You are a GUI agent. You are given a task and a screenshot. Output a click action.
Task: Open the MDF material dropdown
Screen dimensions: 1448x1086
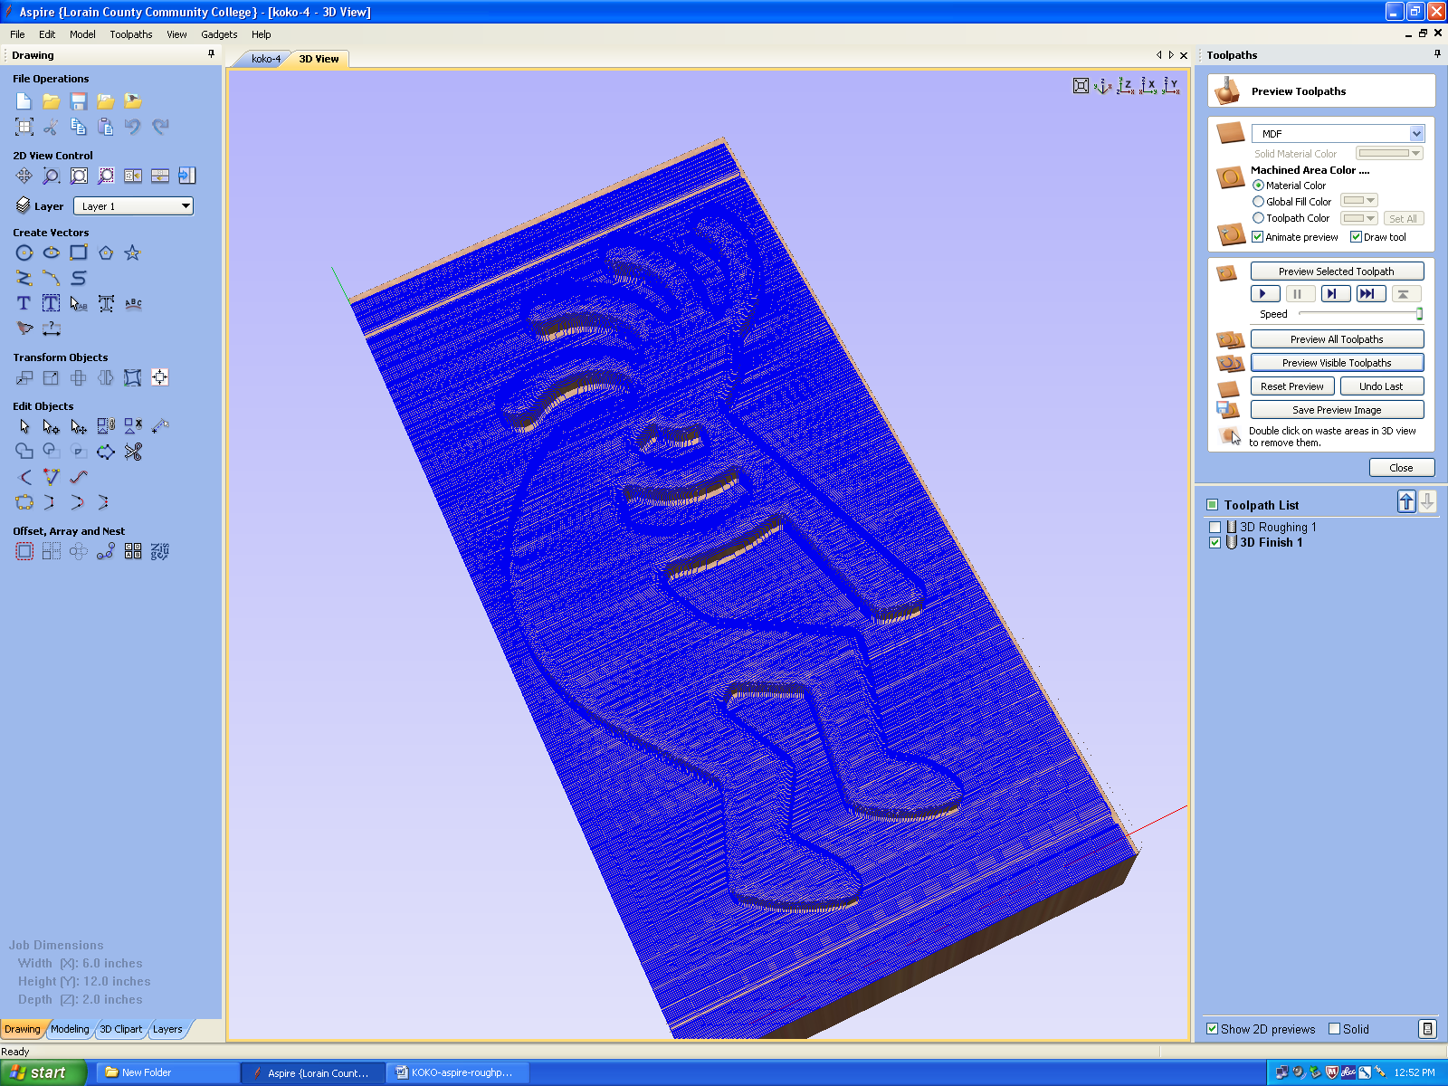1338,133
